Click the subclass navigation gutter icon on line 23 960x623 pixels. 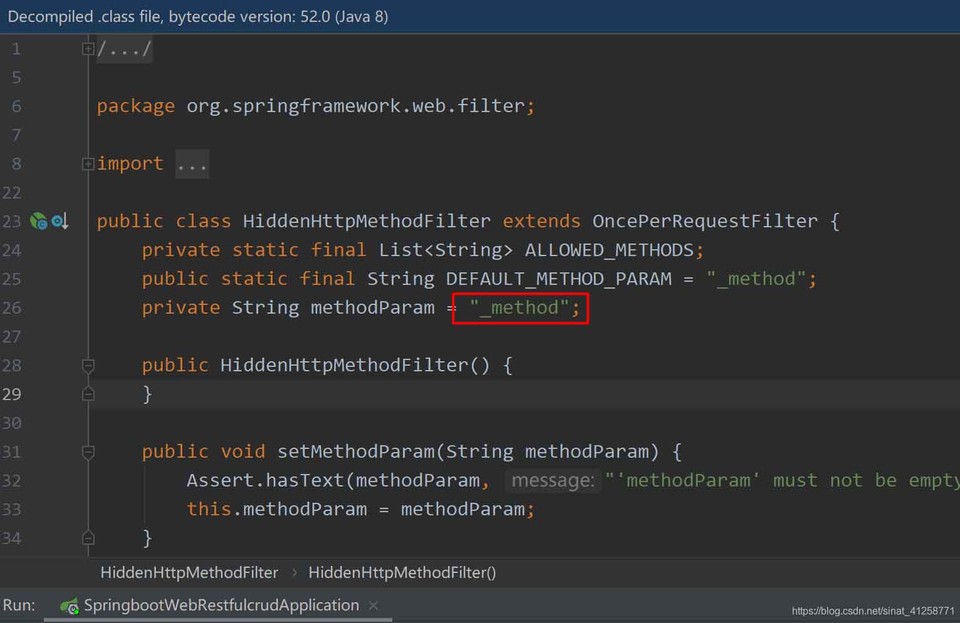click(60, 221)
